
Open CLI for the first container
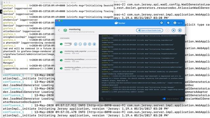click(x=80, y=44)
